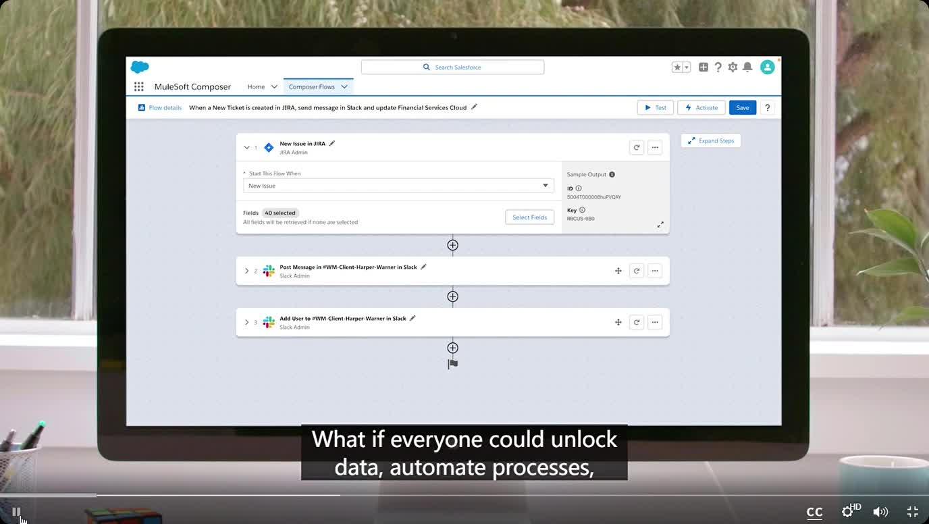Focus the Search Salesforce field
The width and height of the screenshot is (929, 524).
coord(452,68)
